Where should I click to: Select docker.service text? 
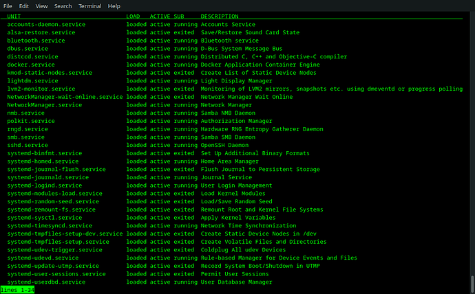[31, 65]
